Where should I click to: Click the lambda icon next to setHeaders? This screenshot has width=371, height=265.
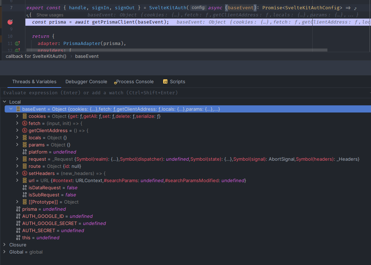25,173
